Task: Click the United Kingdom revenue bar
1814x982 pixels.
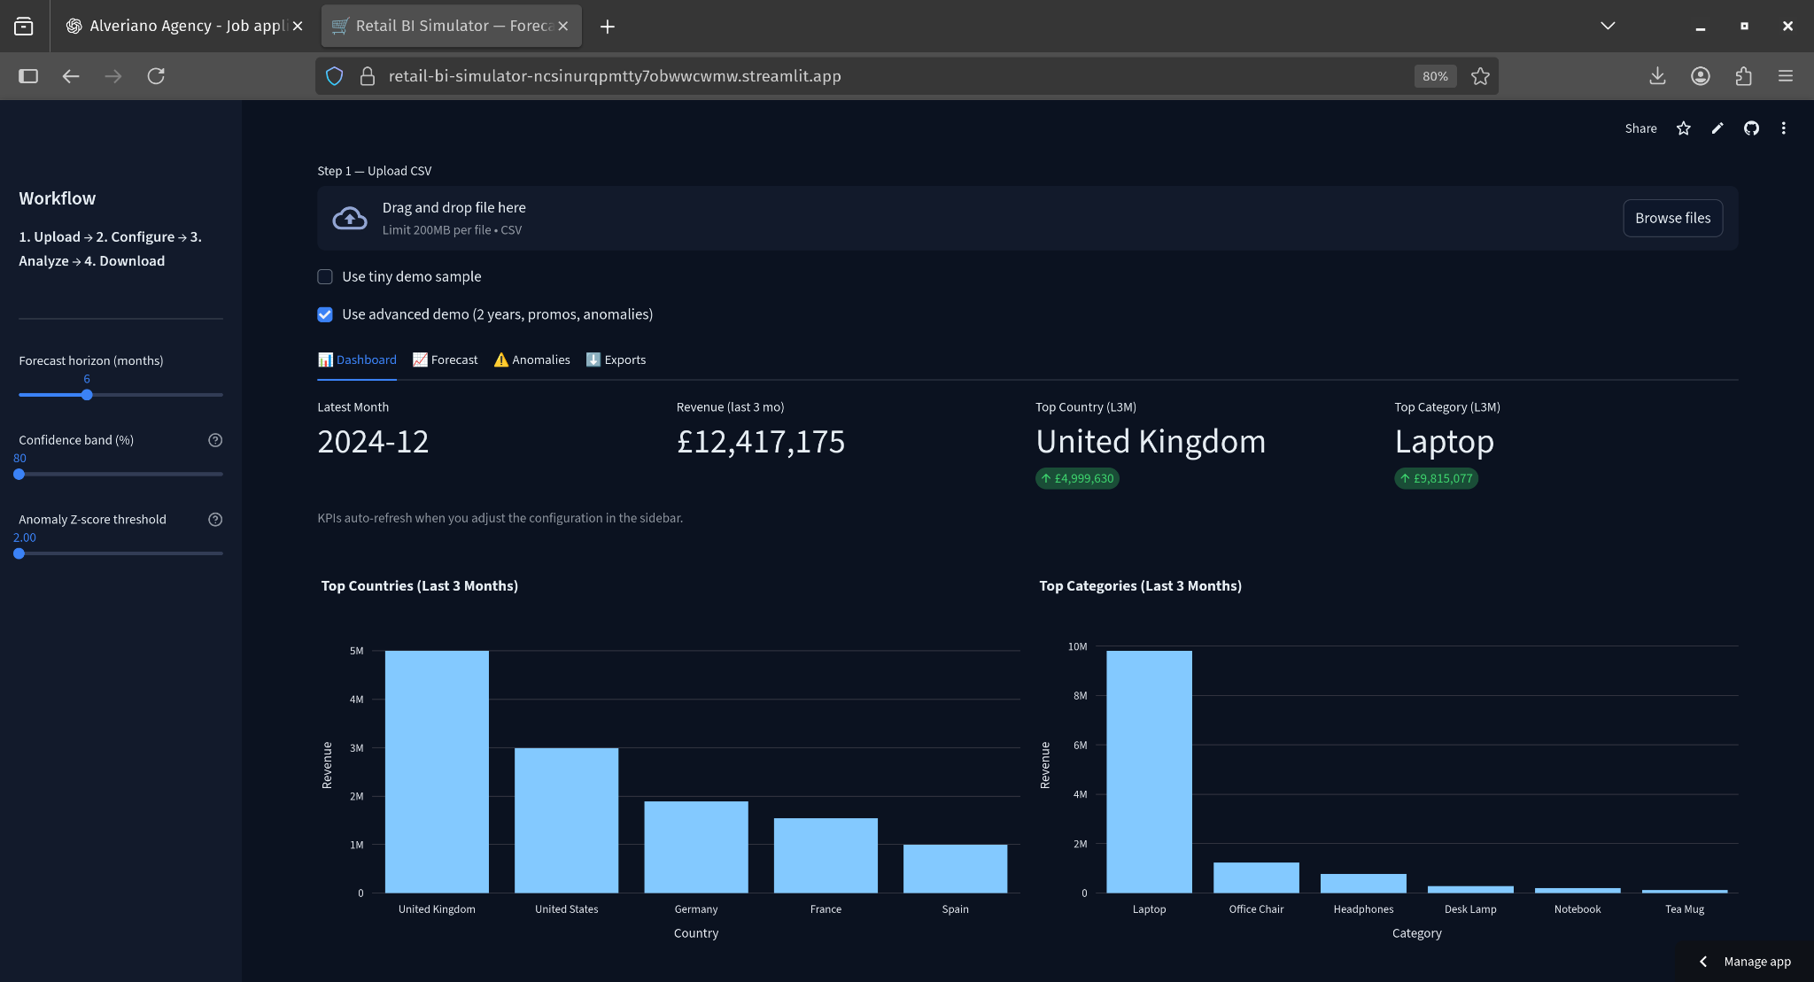Action: click(x=437, y=770)
